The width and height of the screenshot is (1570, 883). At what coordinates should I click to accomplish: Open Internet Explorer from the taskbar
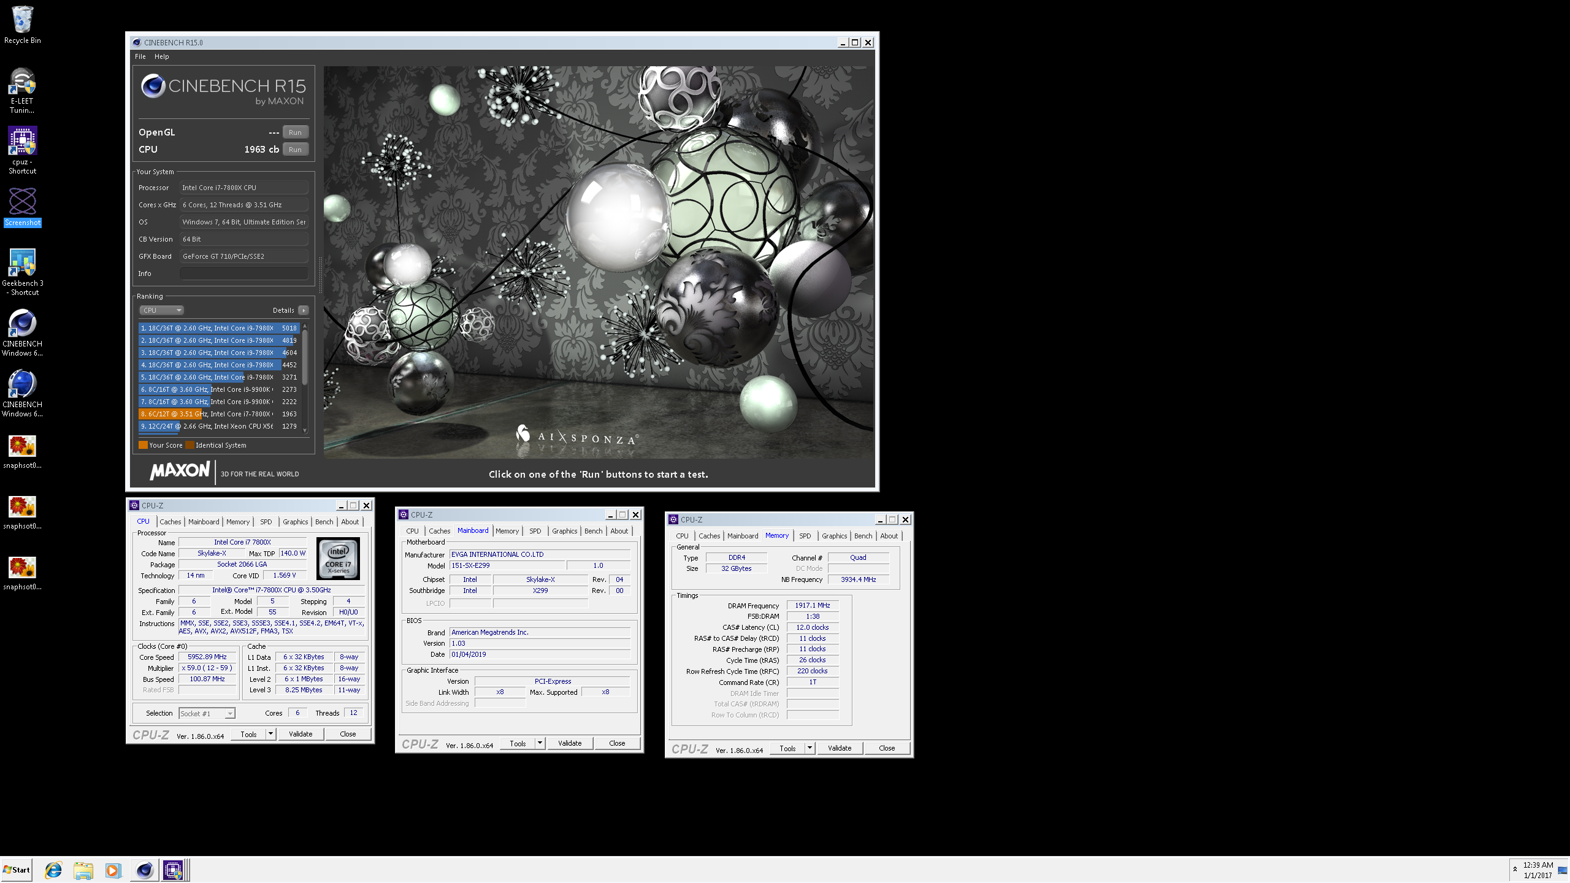53,870
